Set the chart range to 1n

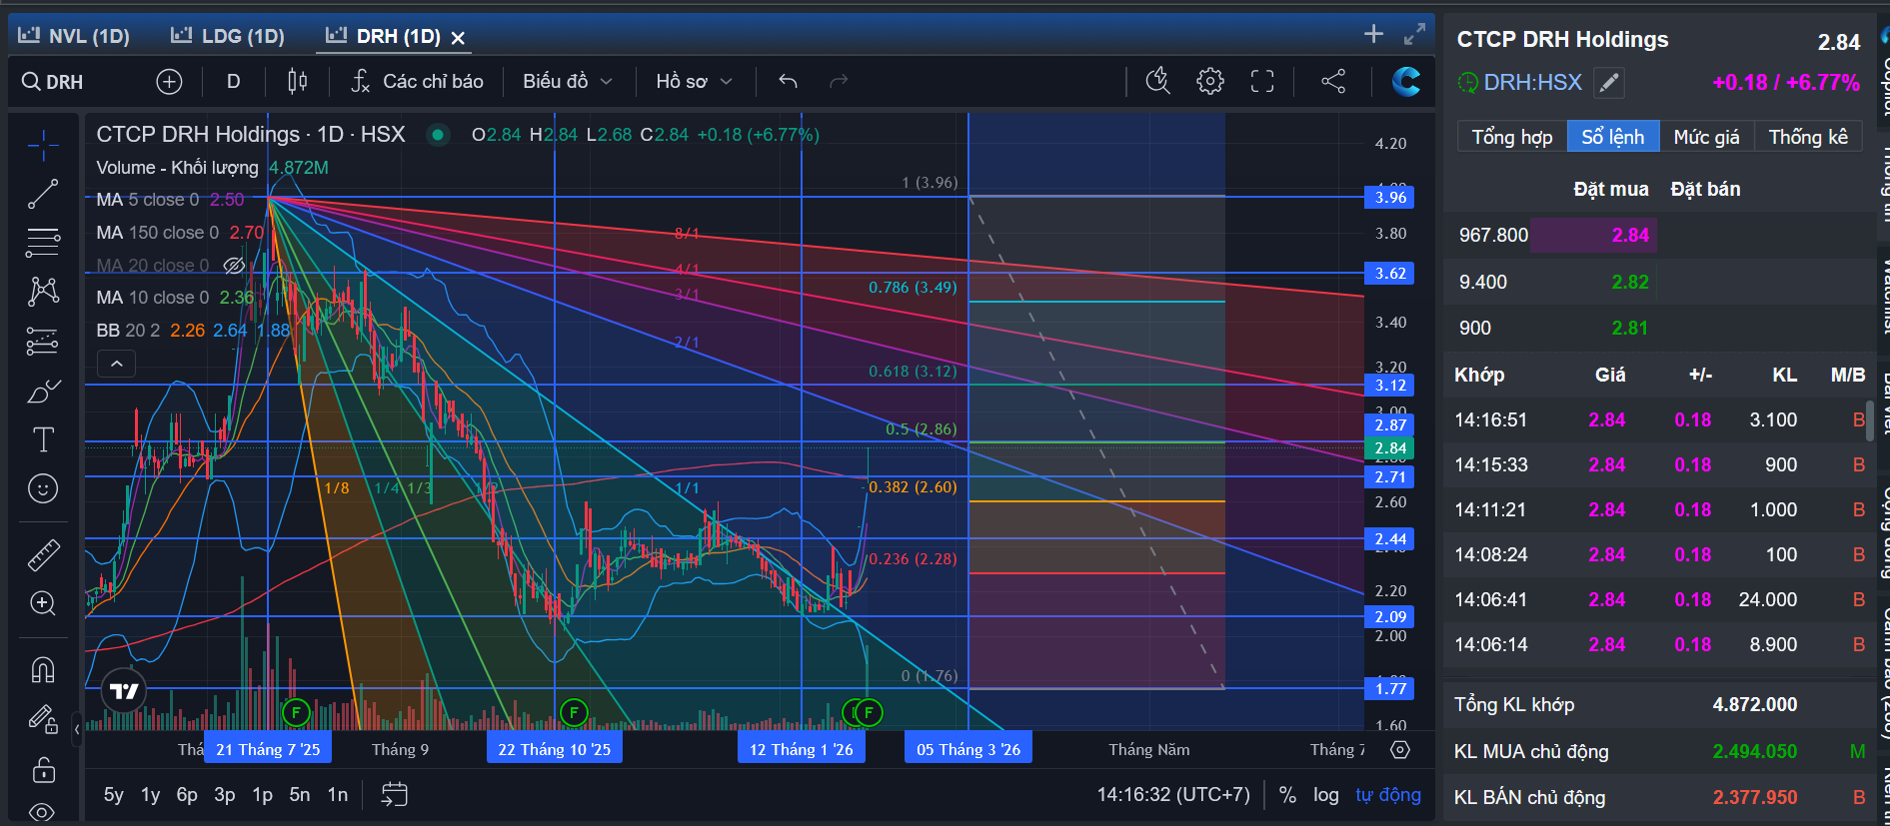338,795
